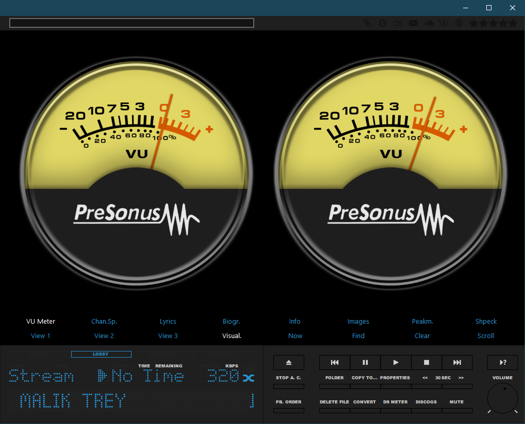This screenshot has height=424, width=525.
Task: Rate track with the first star
Action: coord(473,23)
